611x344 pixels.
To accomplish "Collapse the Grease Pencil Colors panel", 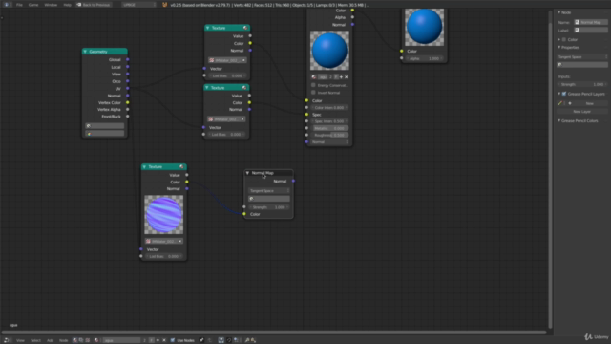I will point(559,121).
